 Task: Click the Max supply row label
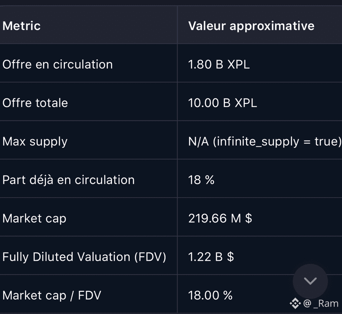coord(35,141)
